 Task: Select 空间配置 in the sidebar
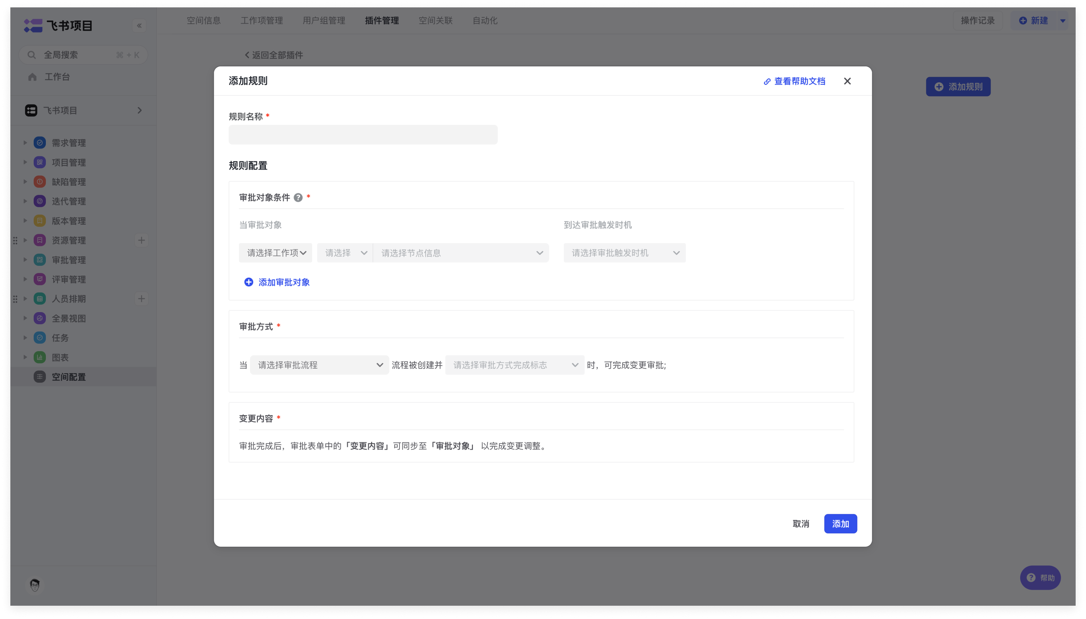tap(84, 377)
